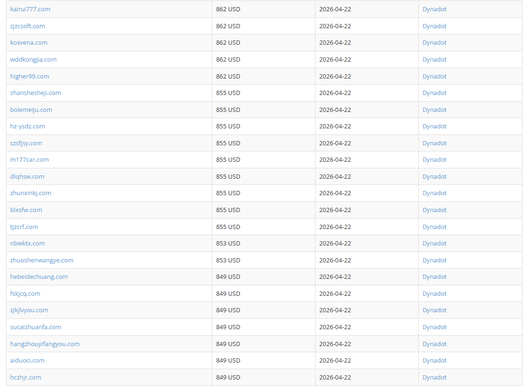The height and width of the screenshot is (387, 523).
Task: Open the aiduoci.com domain link
Action: [x=27, y=361]
